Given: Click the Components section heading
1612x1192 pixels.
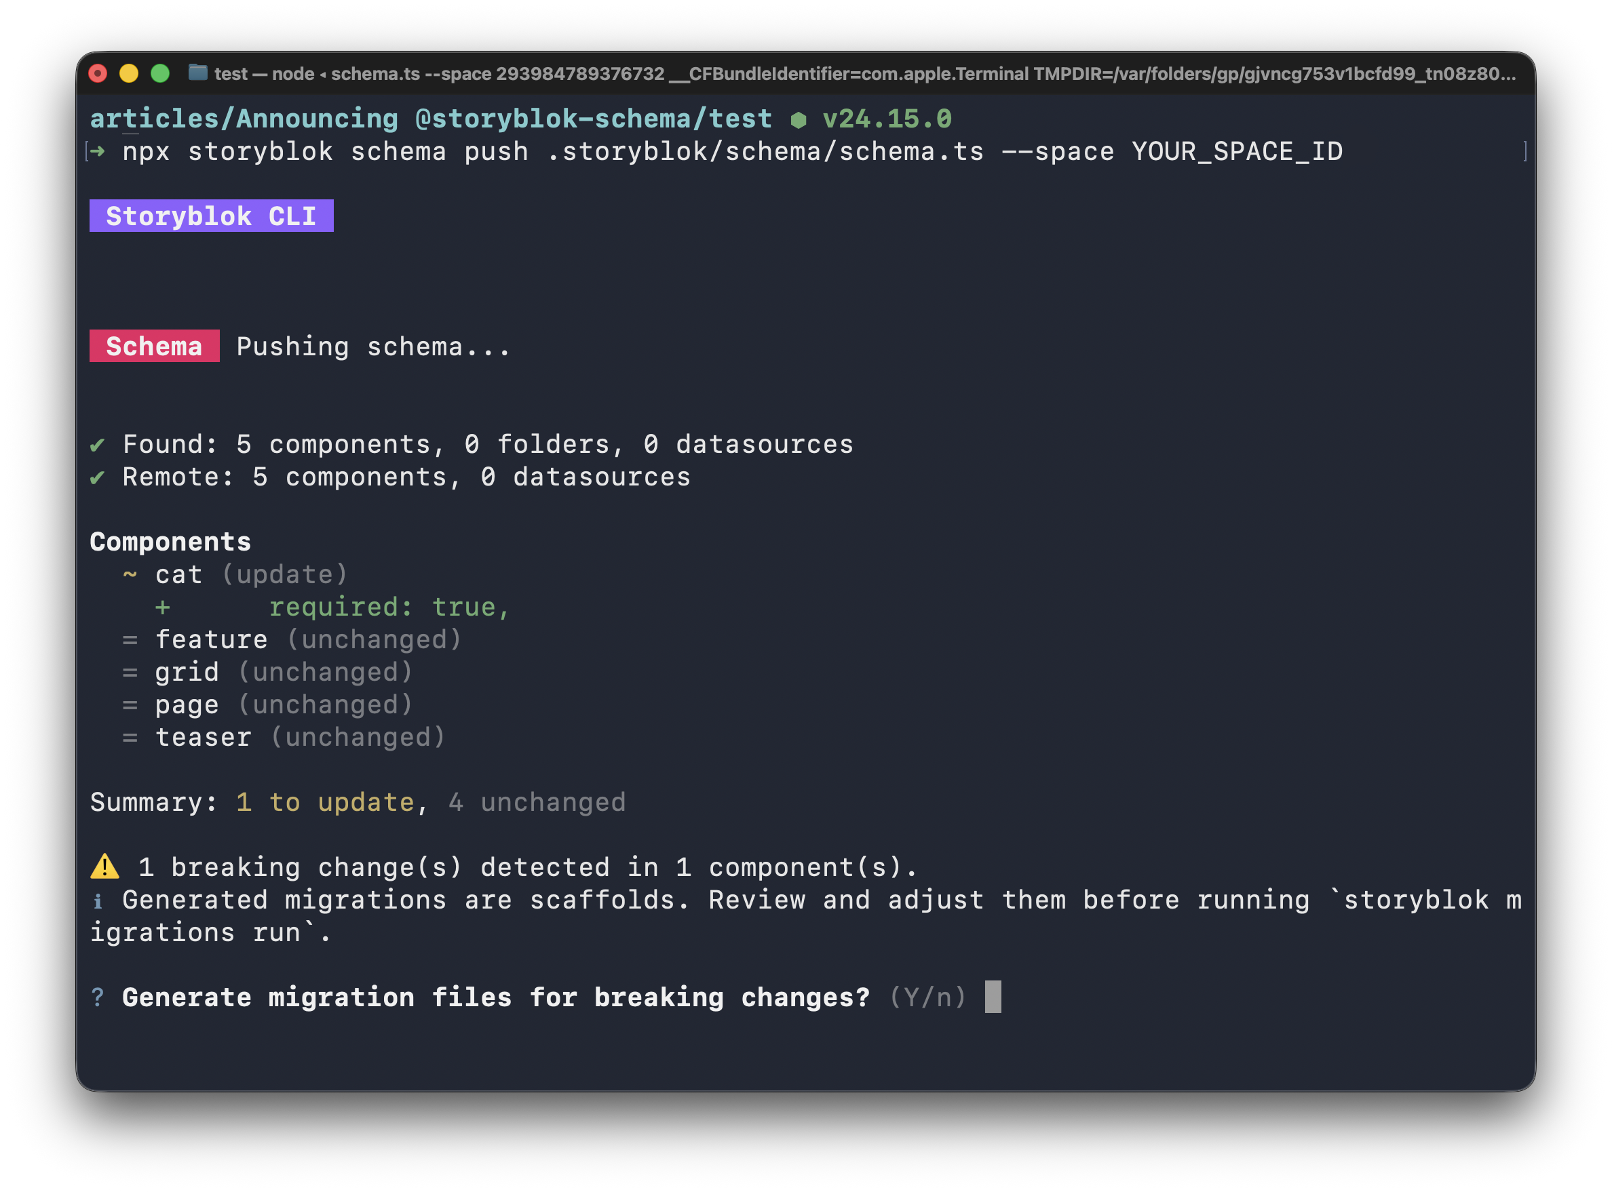Looking at the screenshot, I should (170, 542).
